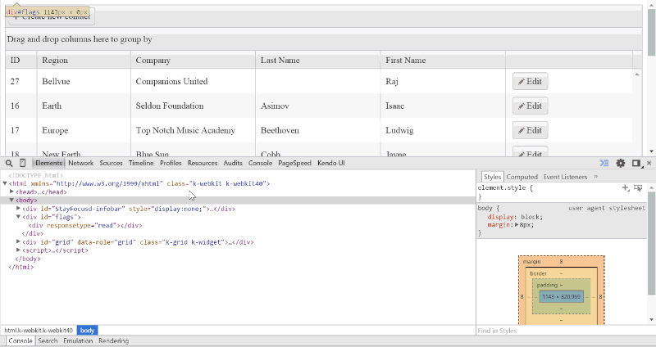Open Emulation drawer tab at bottom
This screenshot has width=656, height=347.
[x=78, y=340]
